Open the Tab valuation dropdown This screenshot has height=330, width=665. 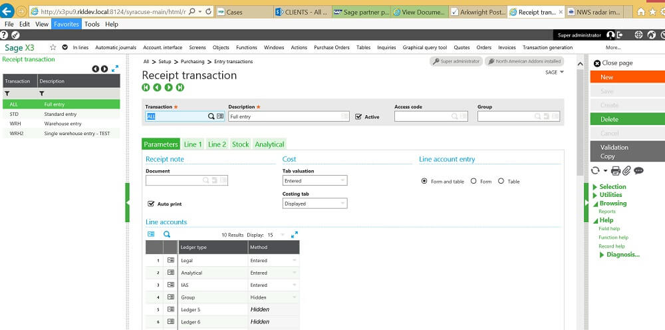coord(315,181)
